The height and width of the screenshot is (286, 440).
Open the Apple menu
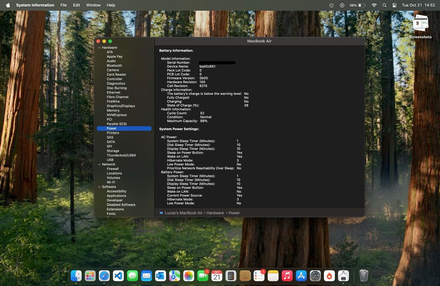pos(8,5)
